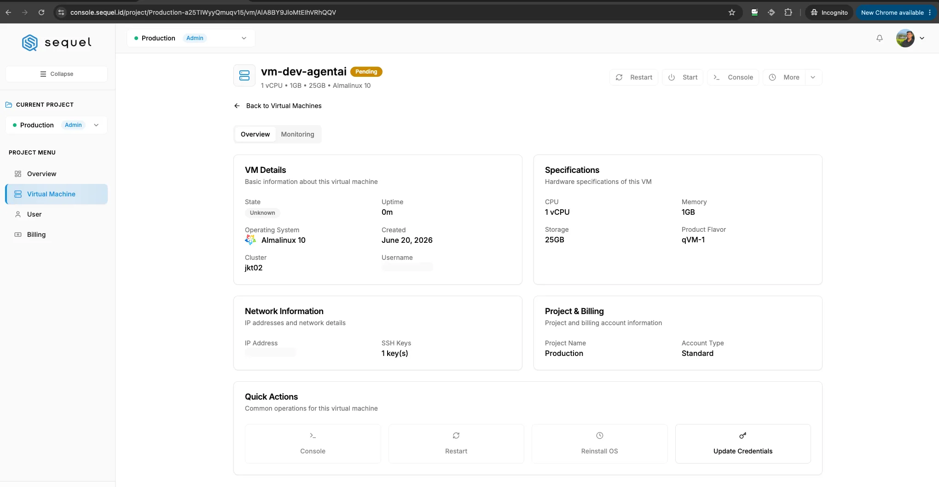Switch to the Monitoring tab
The image size is (939, 487).
pos(297,134)
